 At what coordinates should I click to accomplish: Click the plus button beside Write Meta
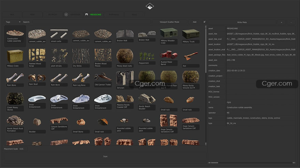[x=282, y=22]
